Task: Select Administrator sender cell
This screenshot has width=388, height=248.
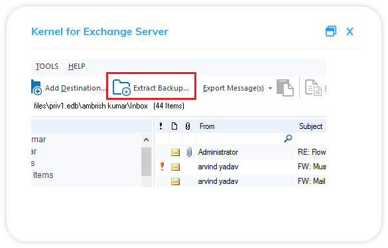Action: click(x=218, y=152)
